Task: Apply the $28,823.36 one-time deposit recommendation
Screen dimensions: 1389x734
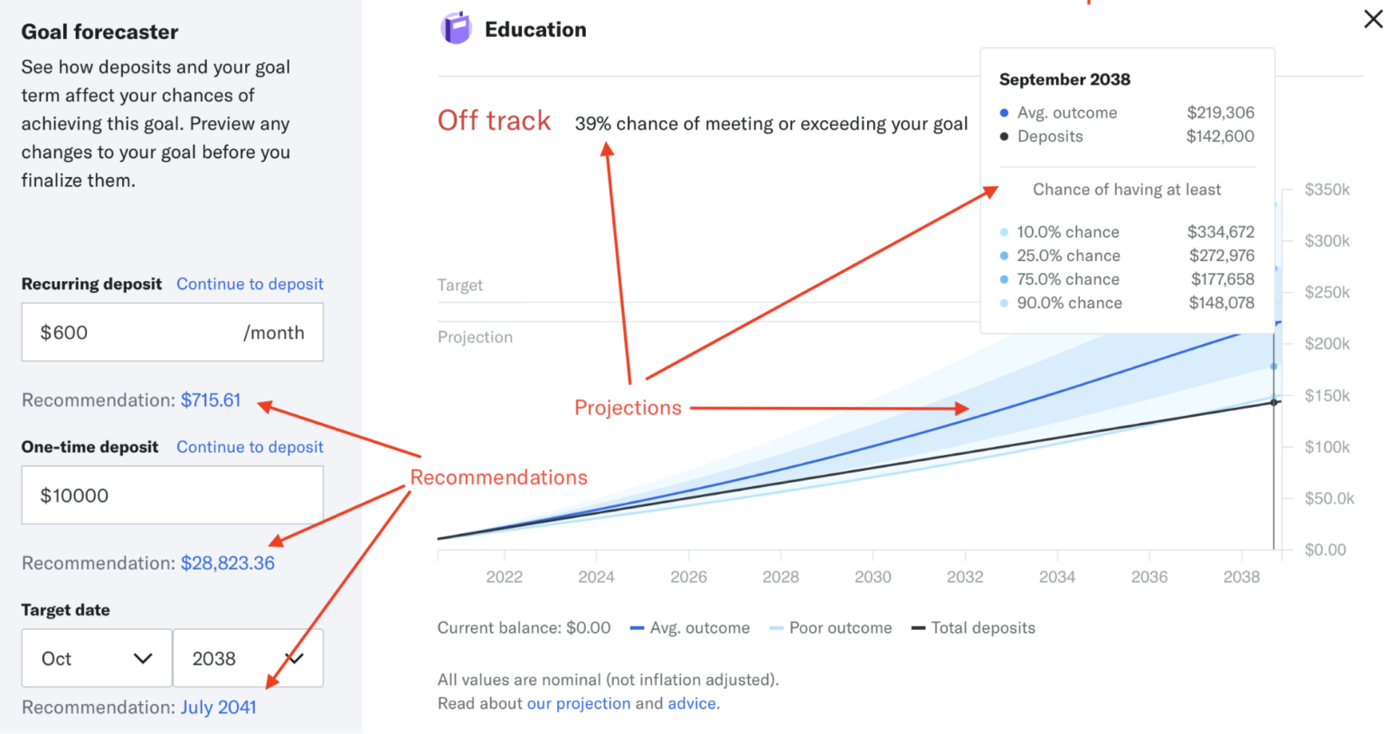Action: click(x=228, y=562)
